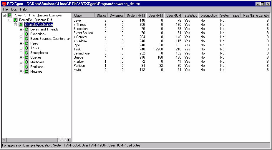Open the File menu
272x150 pixels.
pos(5,9)
